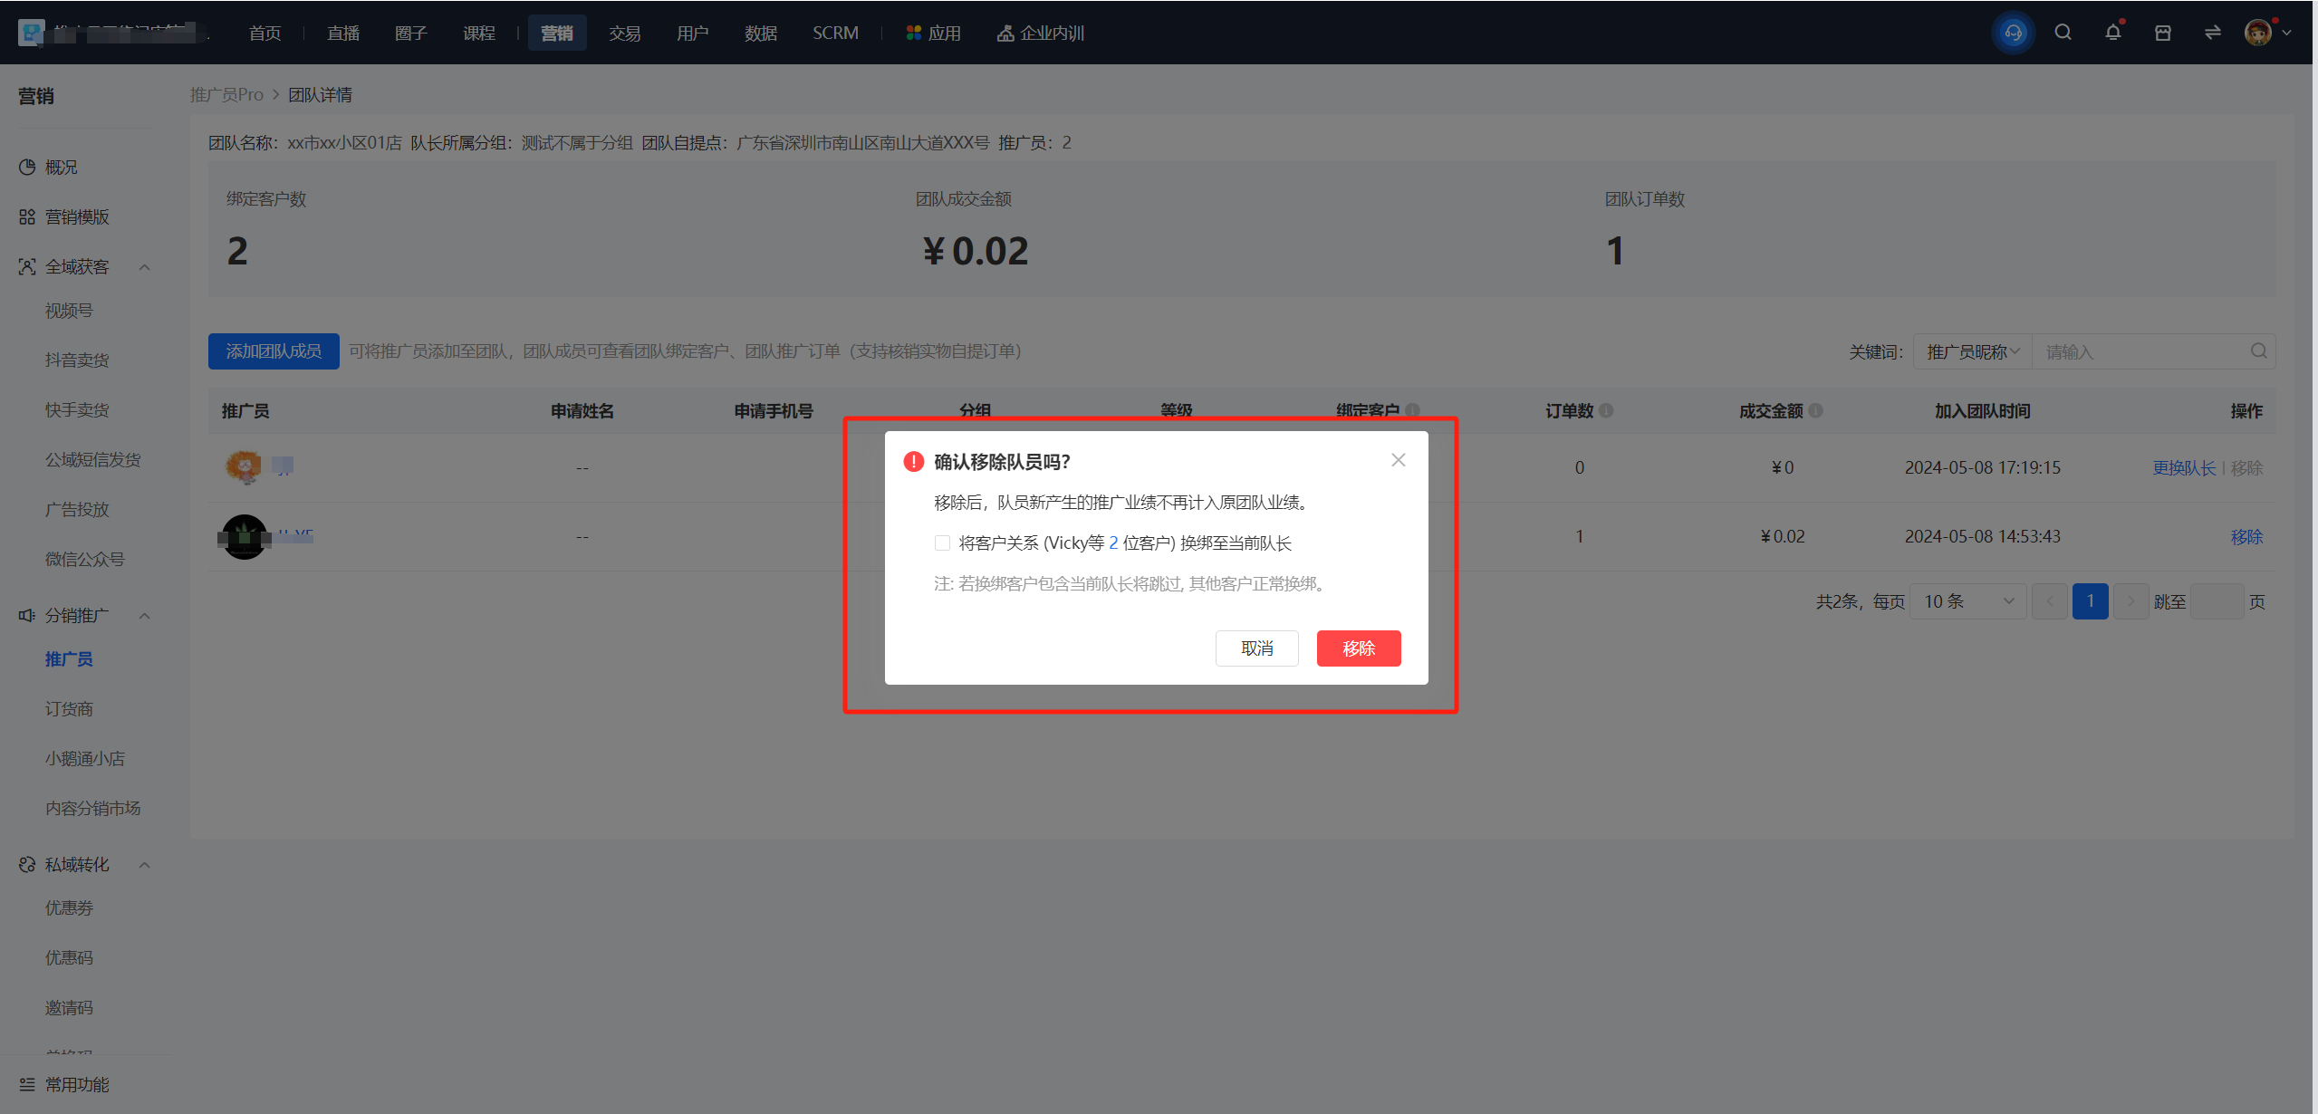
Task: Click the info icon beside 订单数
Action: click(x=1606, y=410)
